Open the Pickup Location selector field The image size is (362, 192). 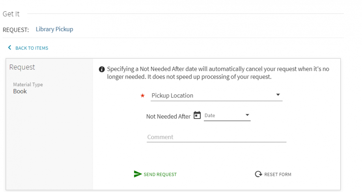click(216, 96)
